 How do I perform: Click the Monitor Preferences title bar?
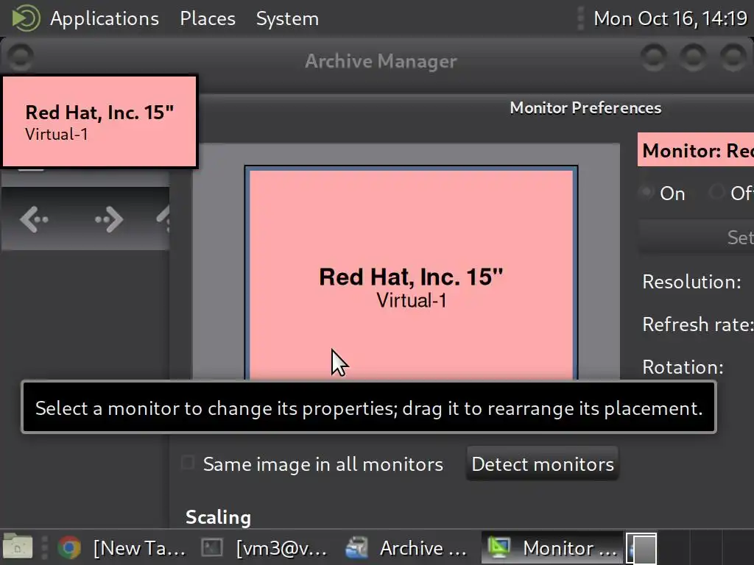585,108
